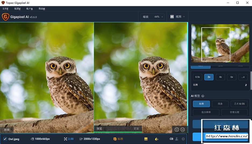Select the 非常压缩 AI model

pos(235,112)
